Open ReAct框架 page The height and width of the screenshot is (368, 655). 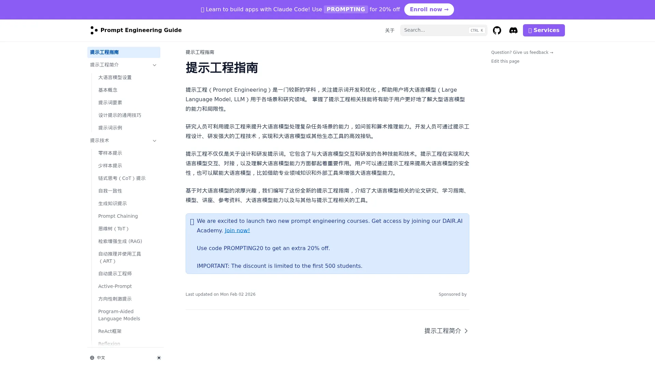[x=128, y=331]
